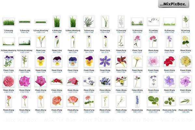
Task: Select the 12_Grass.png thumbnail
Action: pyautogui.click(x=137, y=21)
